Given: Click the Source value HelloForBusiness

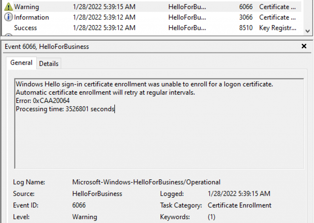Looking at the screenshot, I should click(97, 193).
